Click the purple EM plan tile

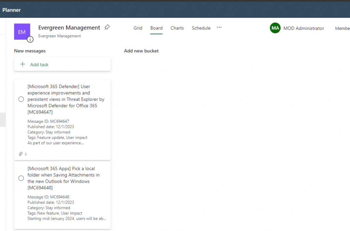(x=22, y=32)
